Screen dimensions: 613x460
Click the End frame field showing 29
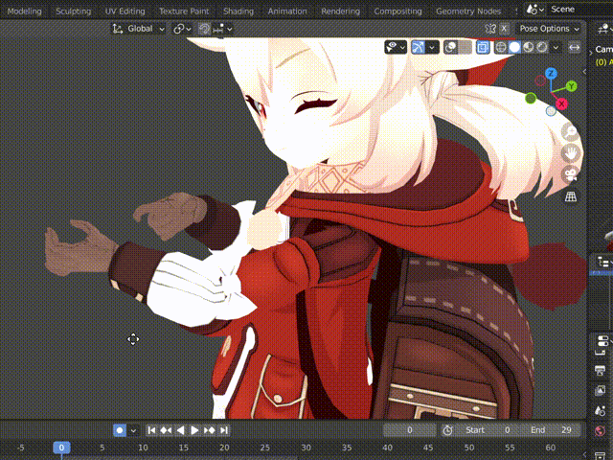[550, 430]
